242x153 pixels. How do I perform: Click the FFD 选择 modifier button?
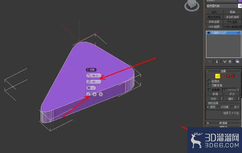[233, 22]
